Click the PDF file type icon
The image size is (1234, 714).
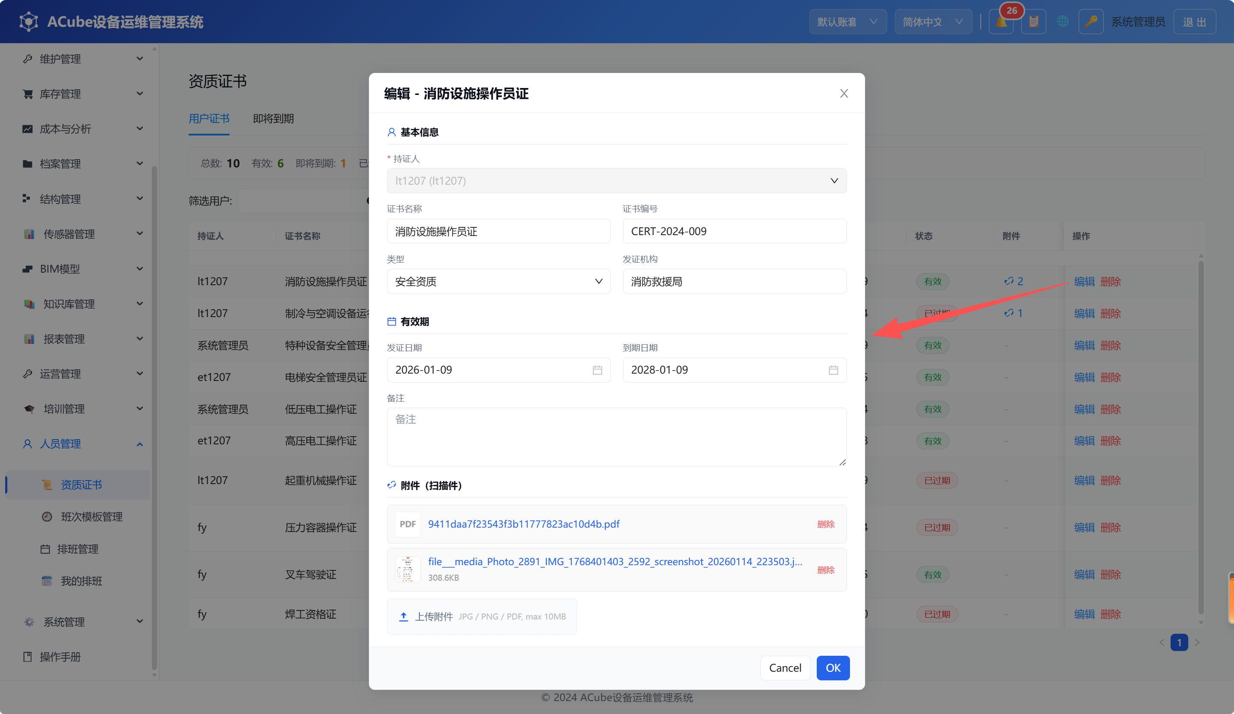[x=408, y=524]
